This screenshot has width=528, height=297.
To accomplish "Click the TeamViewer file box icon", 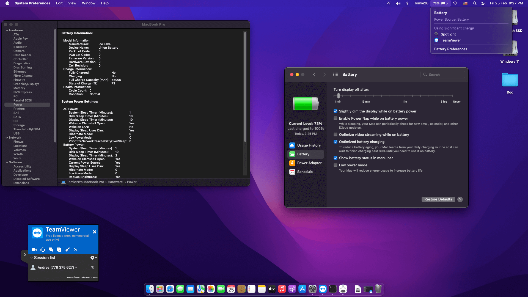I will coord(59,250).
